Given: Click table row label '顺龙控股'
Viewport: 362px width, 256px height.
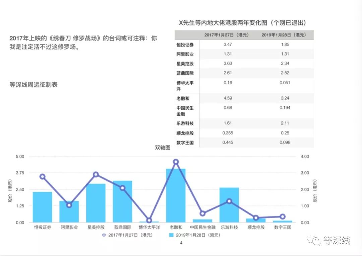Looking at the screenshot, I should point(185,133).
